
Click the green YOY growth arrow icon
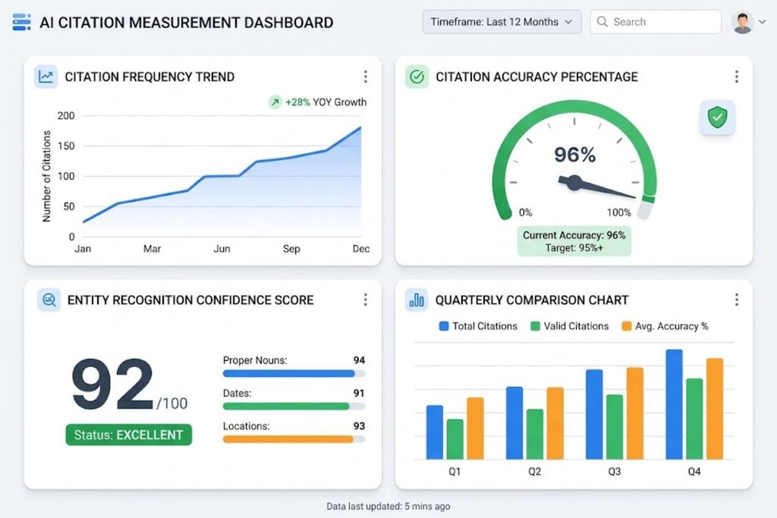[x=275, y=102]
